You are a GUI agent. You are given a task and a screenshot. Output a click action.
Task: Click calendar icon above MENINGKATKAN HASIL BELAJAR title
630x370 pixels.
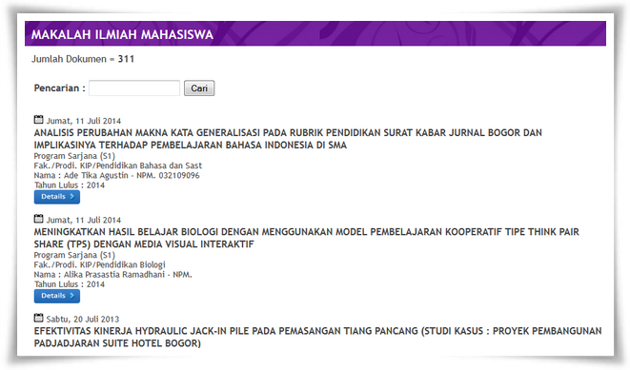[38, 219]
